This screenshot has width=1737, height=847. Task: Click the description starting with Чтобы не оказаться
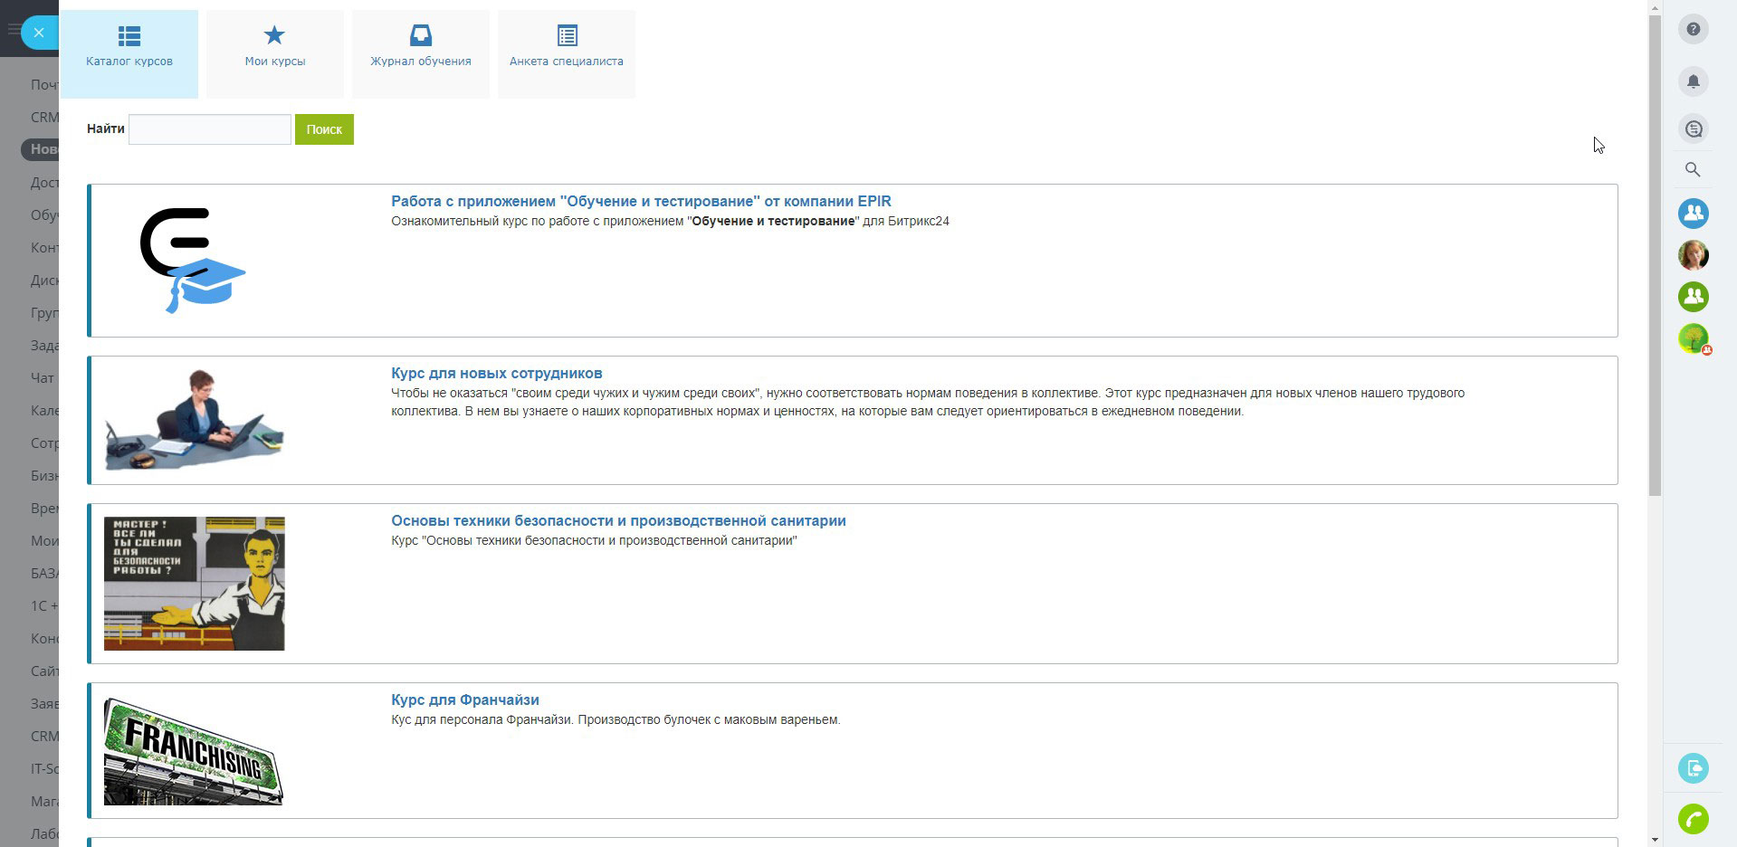pyautogui.click(x=928, y=402)
